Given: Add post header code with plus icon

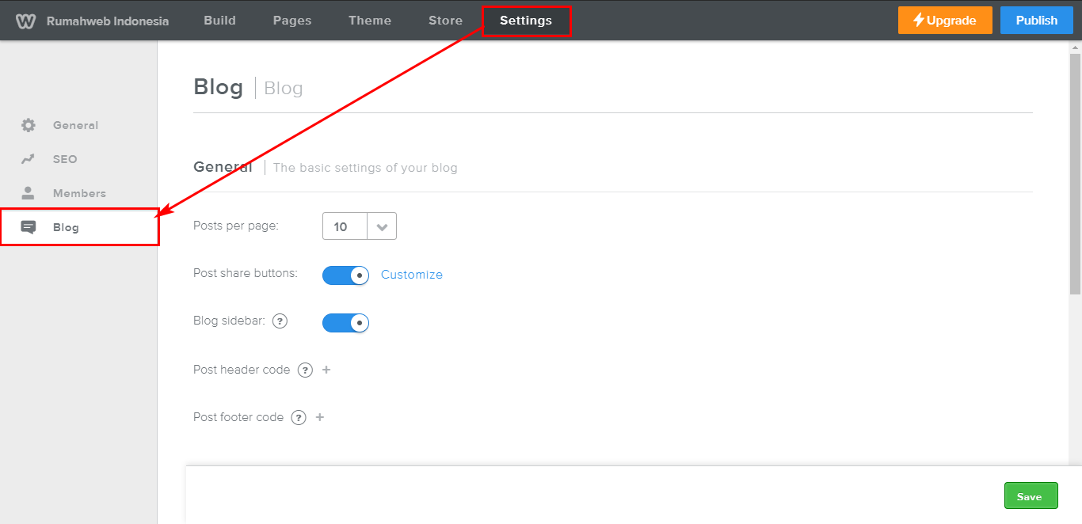Looking at the screenshot, I should pyautogui.click(x=326, y=370).
